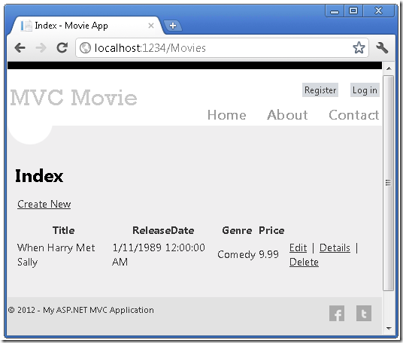The width and height of the screenshot is (403, 343).
Task: Open the Twitter icon in the footer
Action: click(x=364, y=313)
